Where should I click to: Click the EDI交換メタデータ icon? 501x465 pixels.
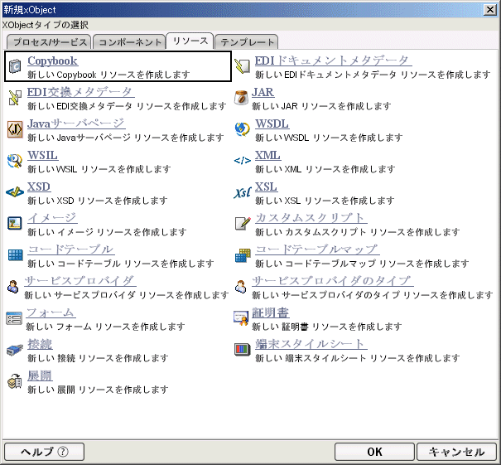tap(15, 98)
